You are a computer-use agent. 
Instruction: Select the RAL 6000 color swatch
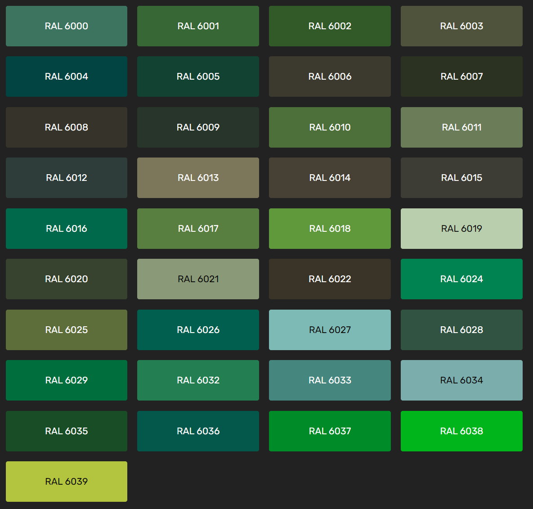pyautogui.click(x=67, y=26)
